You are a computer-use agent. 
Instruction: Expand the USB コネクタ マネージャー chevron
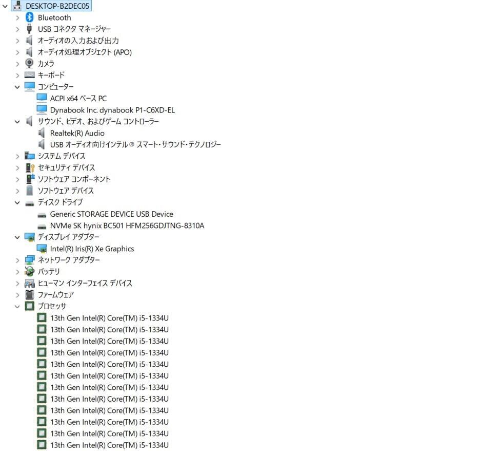pyautogui.click(x=17, y=29)
